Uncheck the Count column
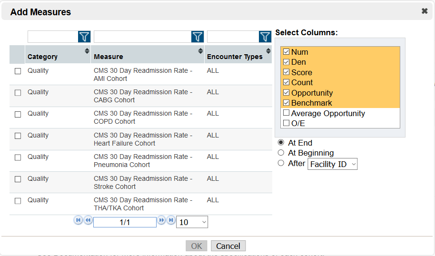This screenshot has height=256, width=435. point(287,82)
